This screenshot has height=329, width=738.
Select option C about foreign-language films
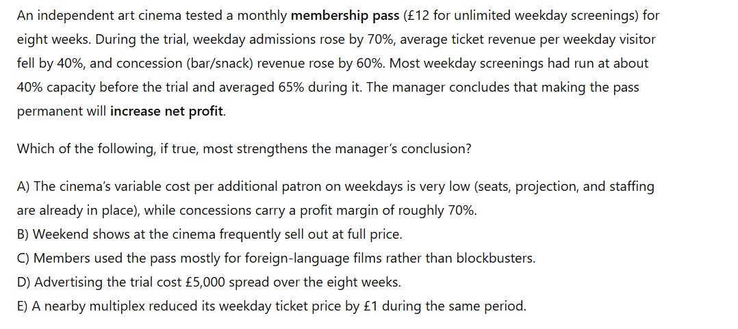pos(23,259)
